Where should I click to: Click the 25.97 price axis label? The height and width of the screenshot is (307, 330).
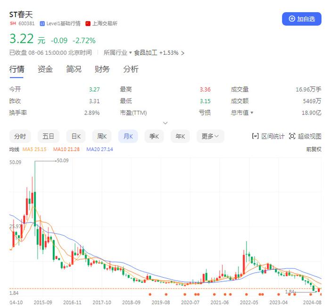coord(15,226)
